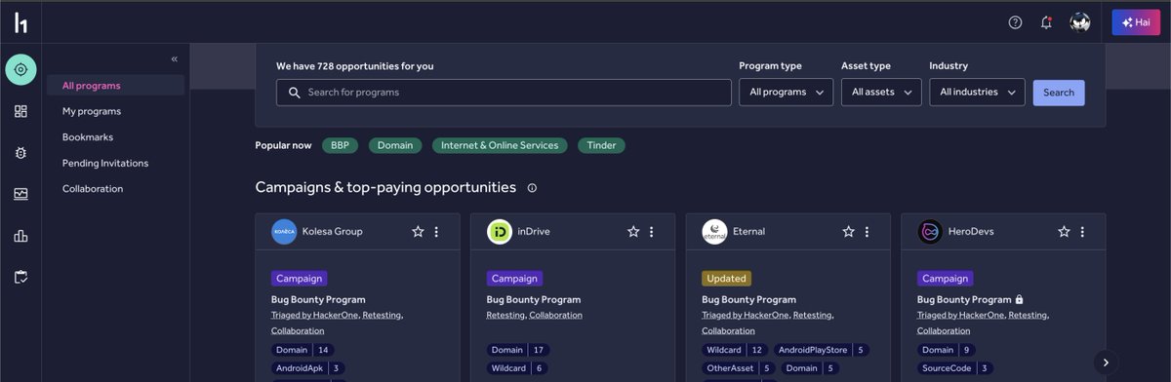Click Retesting link in Eternal card
The height and width of the screenshot is (382, 1171).
point(813,315)
